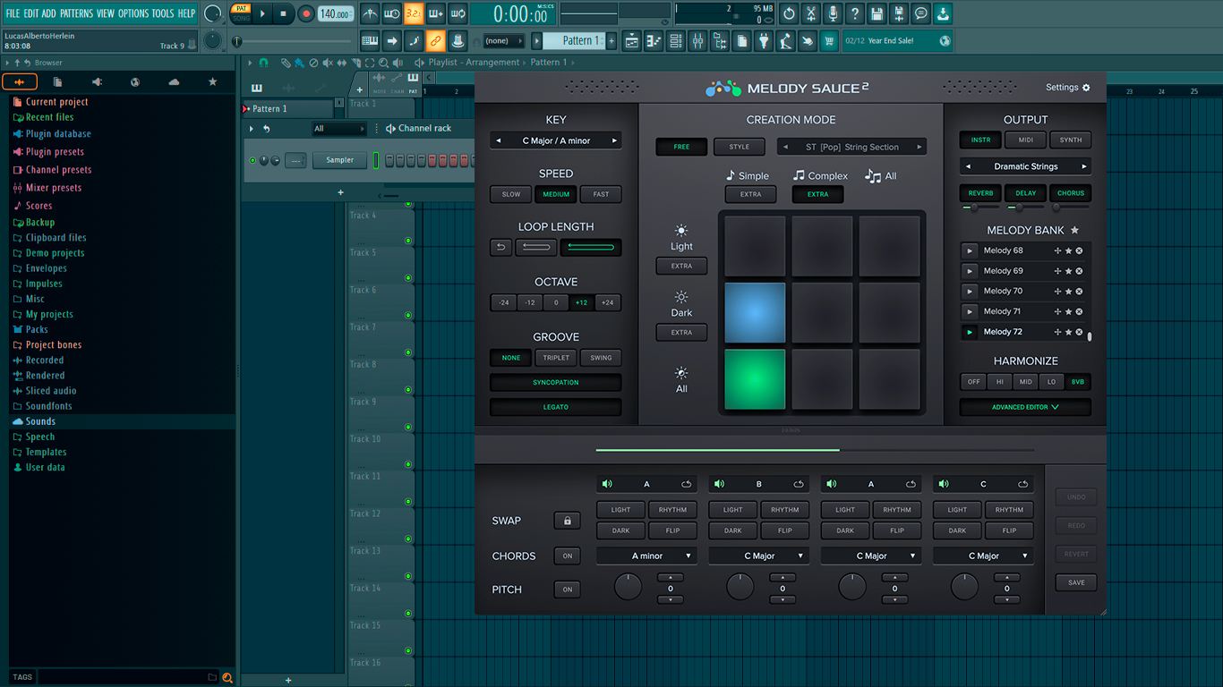Click the microphone recording icon
Image resolution: width=1223 pixels, height=687 pixels.
pos(833,13)
